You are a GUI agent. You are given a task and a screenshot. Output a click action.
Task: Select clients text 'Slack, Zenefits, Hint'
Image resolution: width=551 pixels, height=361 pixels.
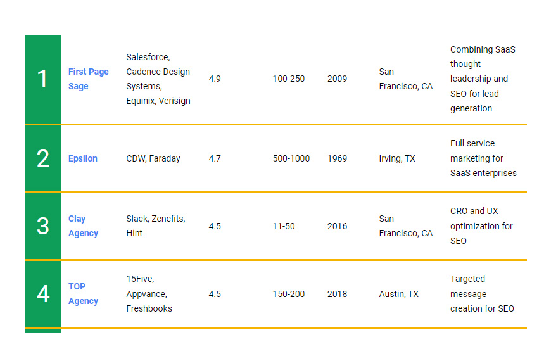click(156, 225)
